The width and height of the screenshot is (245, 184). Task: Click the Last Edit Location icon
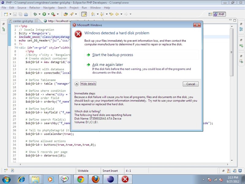click(x=111, y=14)
